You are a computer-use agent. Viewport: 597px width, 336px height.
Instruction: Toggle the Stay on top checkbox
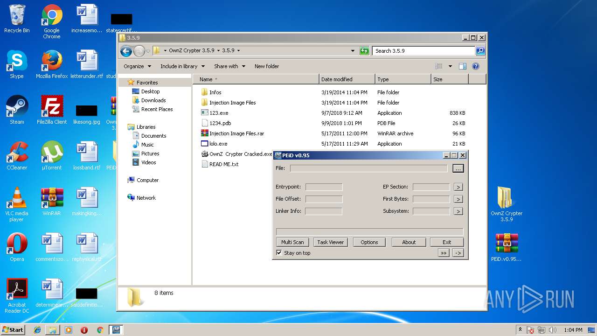(279, 253)
